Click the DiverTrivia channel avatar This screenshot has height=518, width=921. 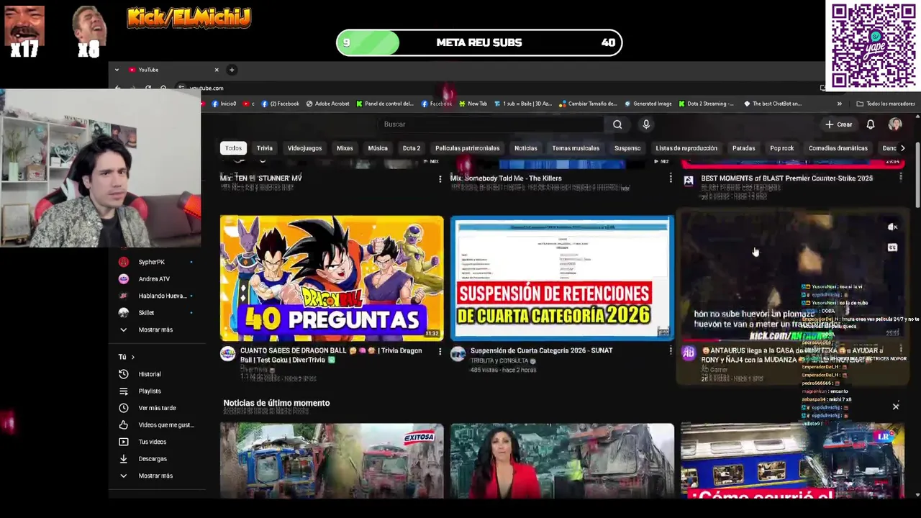point(227,353)
